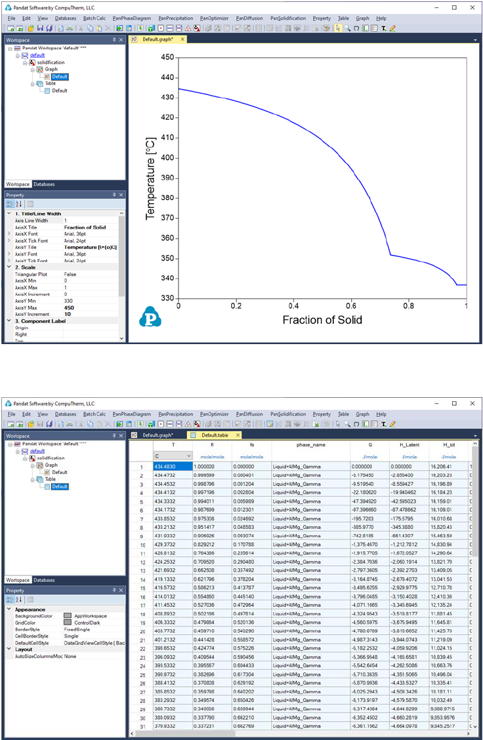
Task: Click the BackgroundColor swatch in bottom Property panel
Action: pyautogui.click(x=68, y=616)
